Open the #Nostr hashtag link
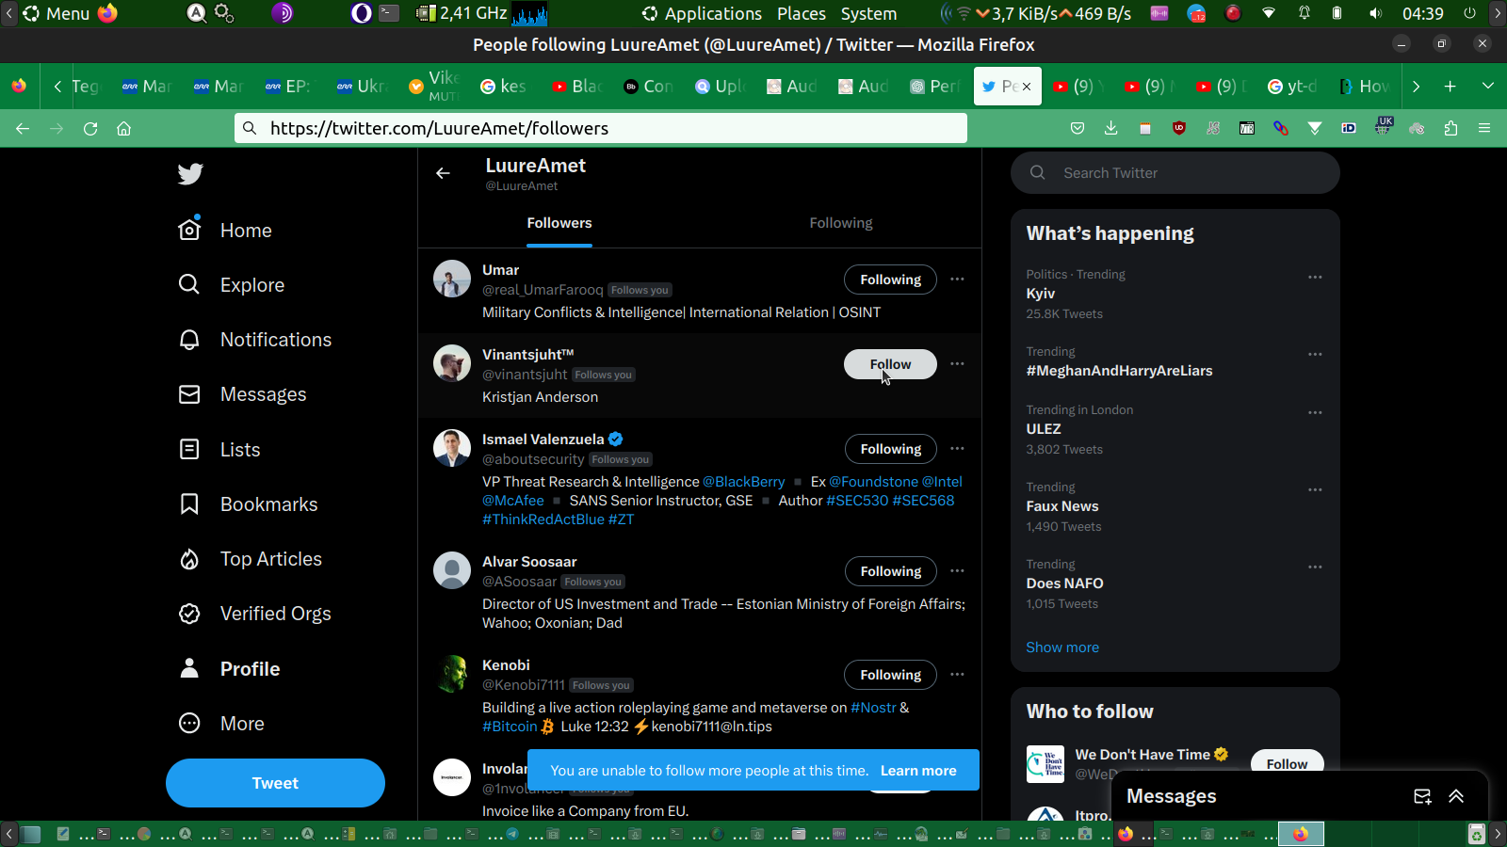Screen dimensions: 1507x847 pyautogui.click(x=873, y=708)
